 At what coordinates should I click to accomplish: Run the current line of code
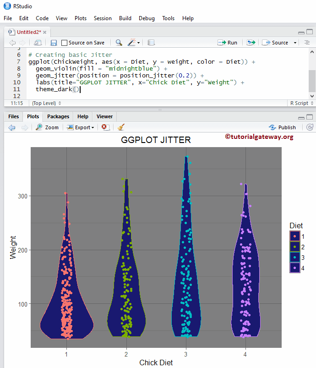(228, 43)
